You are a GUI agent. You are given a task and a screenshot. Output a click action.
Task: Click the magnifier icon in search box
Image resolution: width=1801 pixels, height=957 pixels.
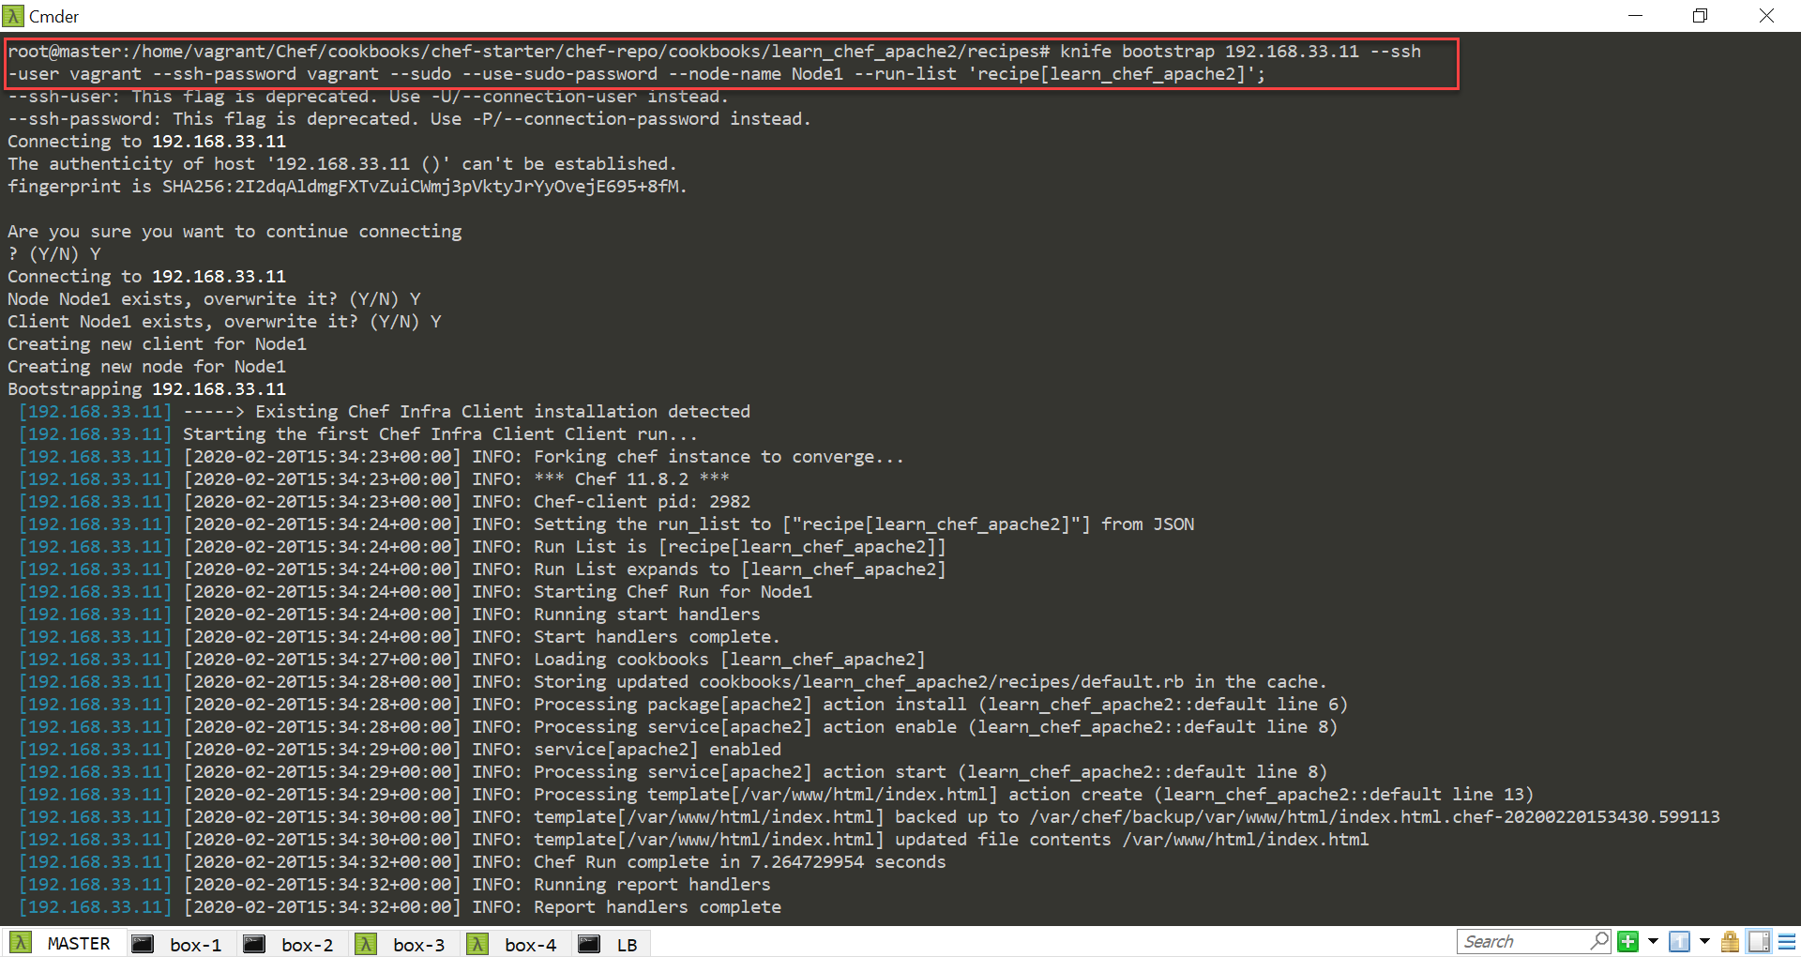[x=1599, y=941]
